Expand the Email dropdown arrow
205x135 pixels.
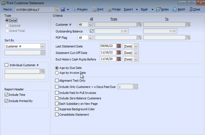[x=152, y=10]
